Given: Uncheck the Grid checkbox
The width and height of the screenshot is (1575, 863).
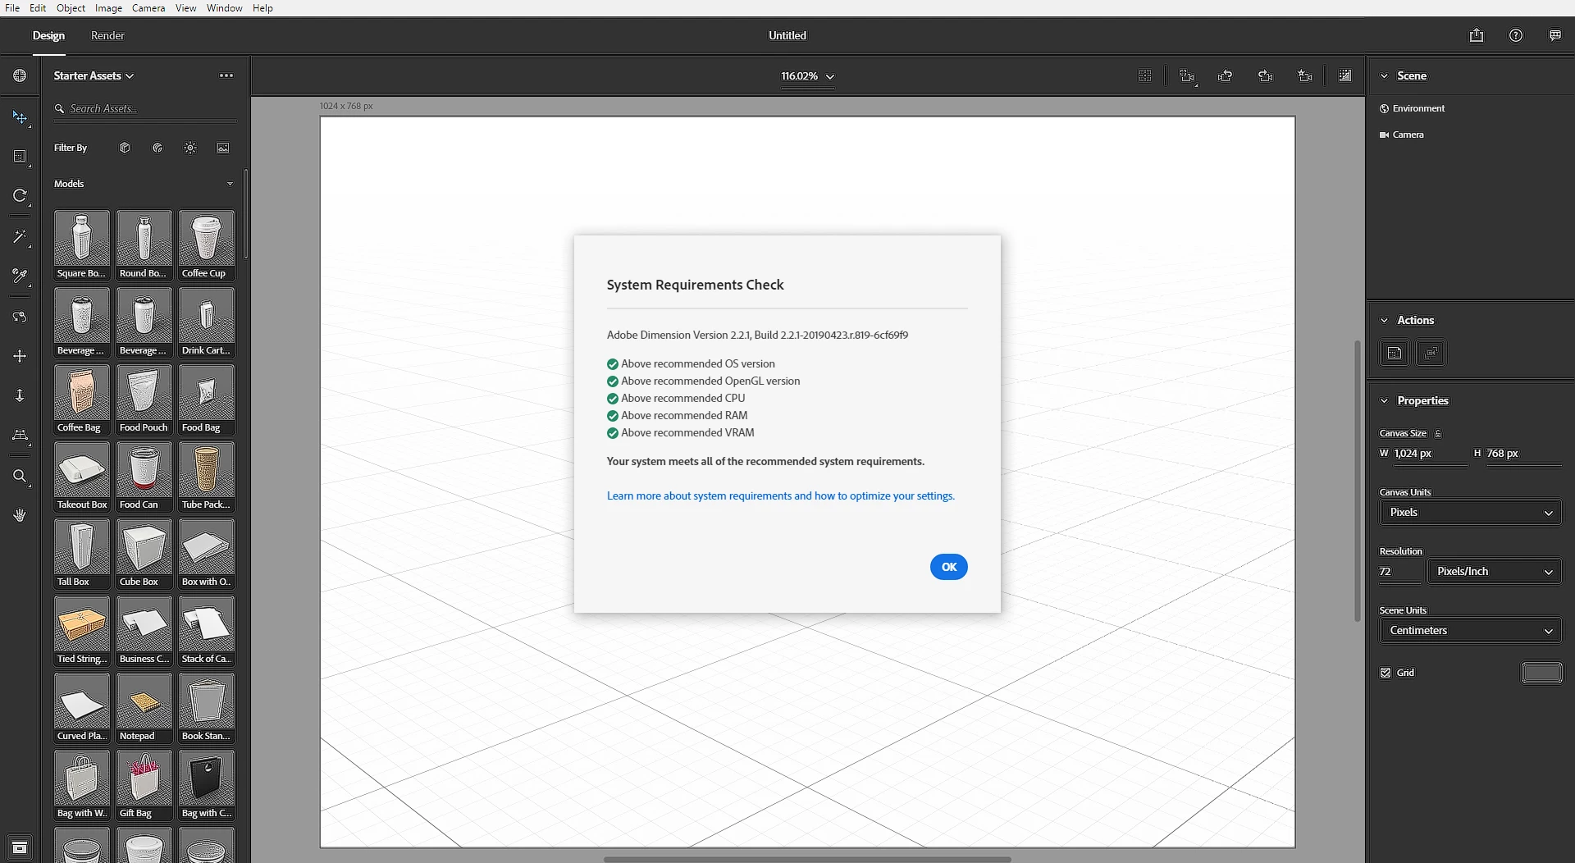Looking at the screenshot, I should pos(1386,673).
